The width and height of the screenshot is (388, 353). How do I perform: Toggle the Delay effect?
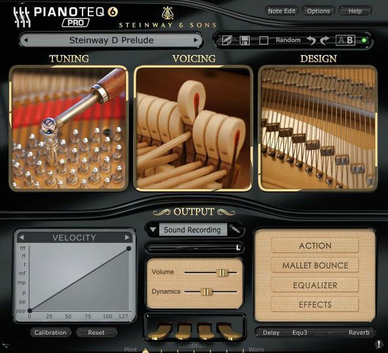click(x=271, y=333)
